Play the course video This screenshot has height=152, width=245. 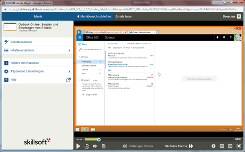pos(78,146)
